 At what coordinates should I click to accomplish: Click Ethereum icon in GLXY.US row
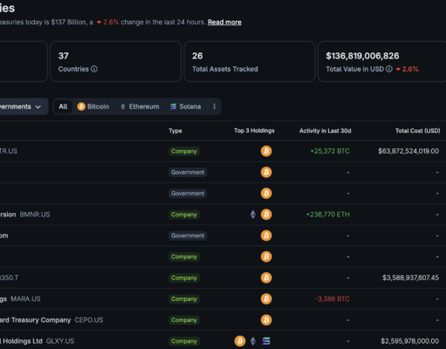click(253, 341)
